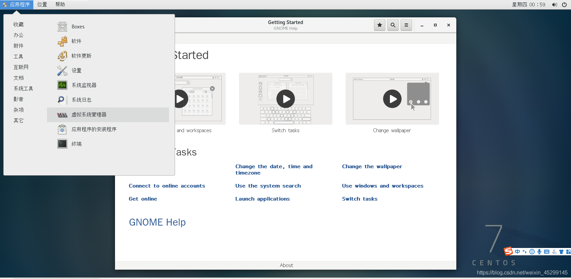Open search in the GNOME Help header
571x279 pixels.
pos(393,25)
